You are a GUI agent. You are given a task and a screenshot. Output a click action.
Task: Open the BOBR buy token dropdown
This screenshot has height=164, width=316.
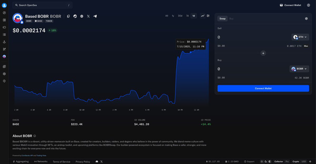pos(299,69)
